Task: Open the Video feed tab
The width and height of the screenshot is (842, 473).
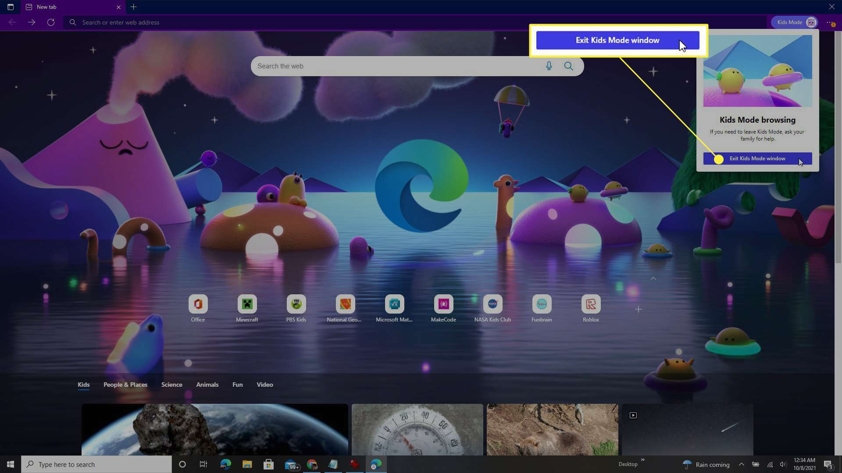Action: coord(265,385)
